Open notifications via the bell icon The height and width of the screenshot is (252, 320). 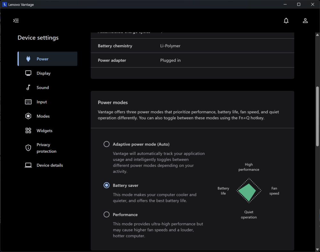tap(286, 20)
